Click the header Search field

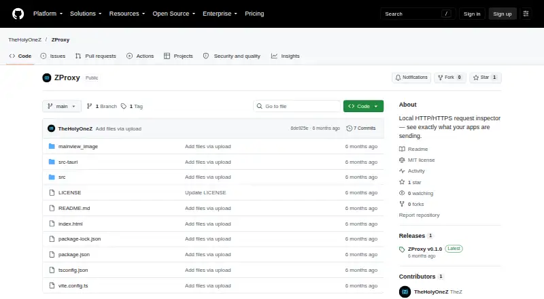tap(418, 14)
